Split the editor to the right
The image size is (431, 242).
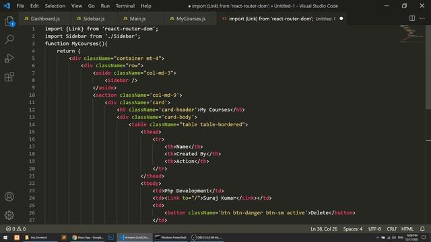click(411, 18)
